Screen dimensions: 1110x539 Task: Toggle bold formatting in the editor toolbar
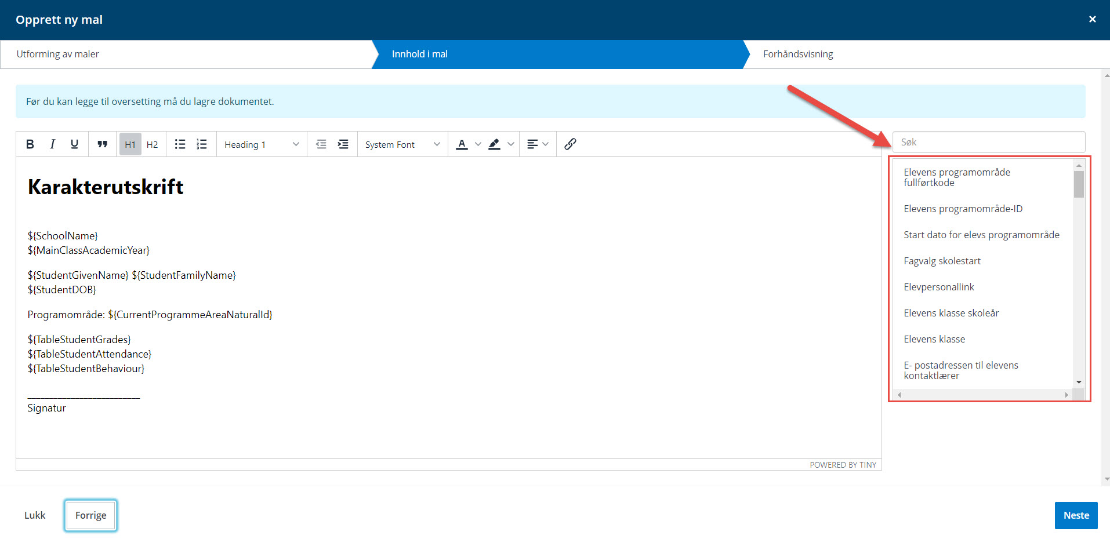pos(30,144)
